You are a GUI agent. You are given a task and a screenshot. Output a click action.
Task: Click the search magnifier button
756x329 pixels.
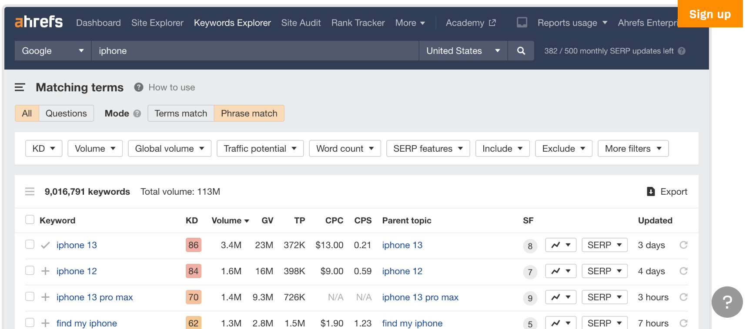pyautogui.click(x=521, y=51)
